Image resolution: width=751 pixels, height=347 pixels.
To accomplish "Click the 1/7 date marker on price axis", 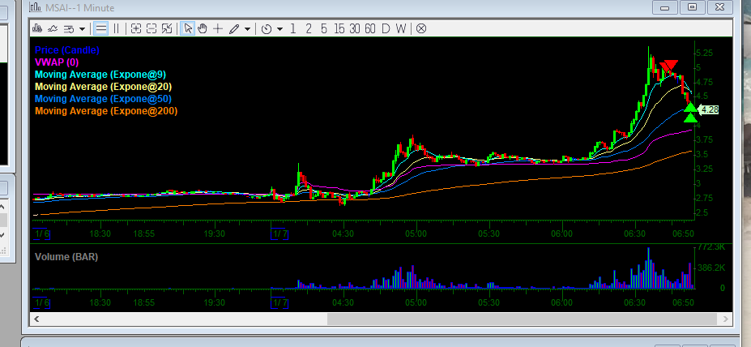I will point(279,233).
